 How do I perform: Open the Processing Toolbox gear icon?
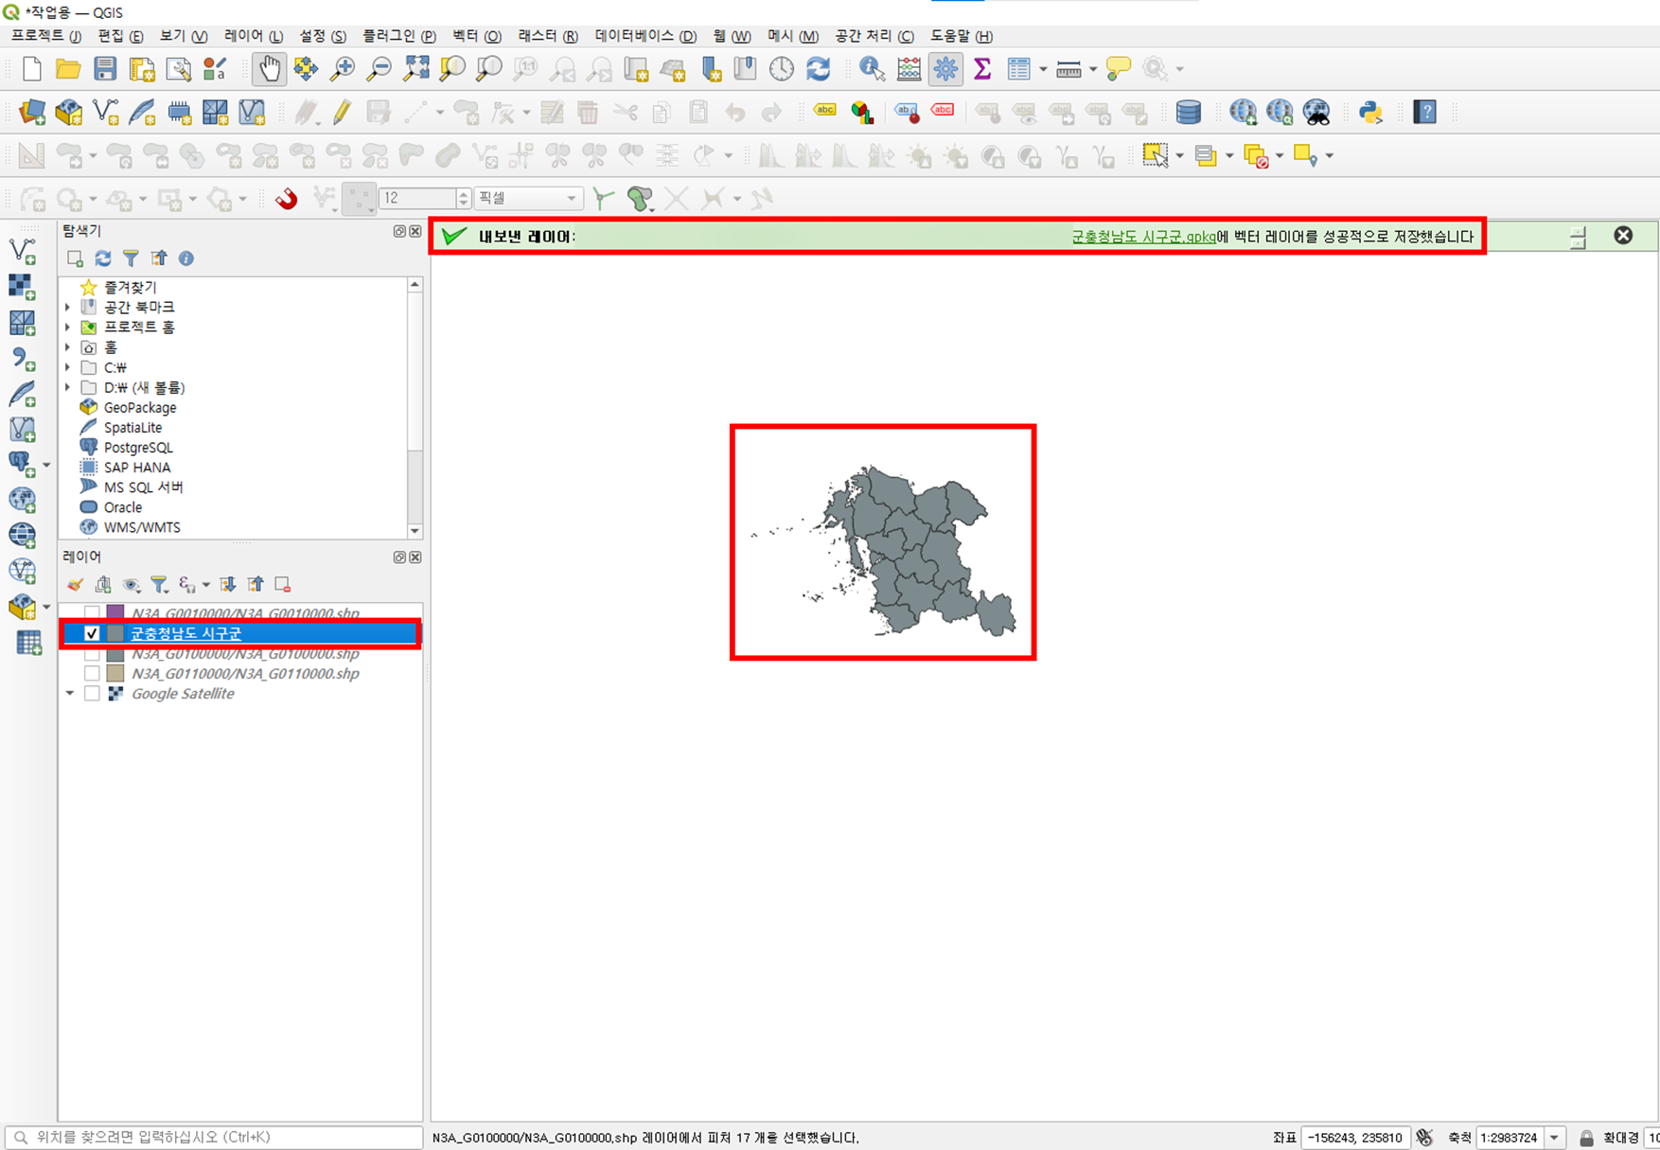[945, 69]
